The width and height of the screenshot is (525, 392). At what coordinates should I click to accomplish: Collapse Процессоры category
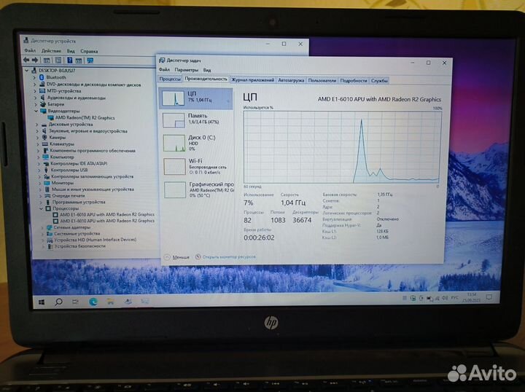point(41,208)
